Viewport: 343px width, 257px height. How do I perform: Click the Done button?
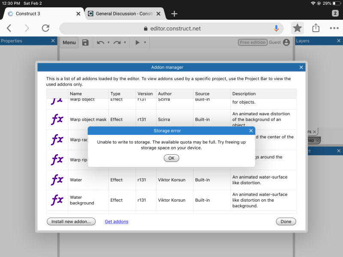[286, 221]
